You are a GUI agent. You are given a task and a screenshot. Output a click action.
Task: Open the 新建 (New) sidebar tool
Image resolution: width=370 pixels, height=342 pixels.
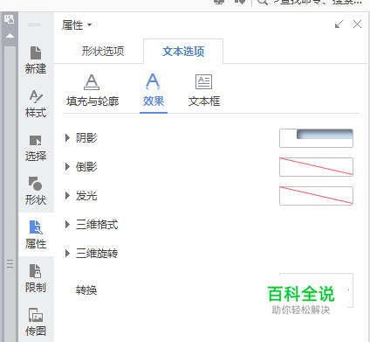(36, 60)
